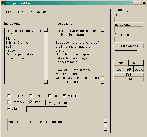
Task: Click Ingredients list scroll up arrow
Action: point(46,30)
